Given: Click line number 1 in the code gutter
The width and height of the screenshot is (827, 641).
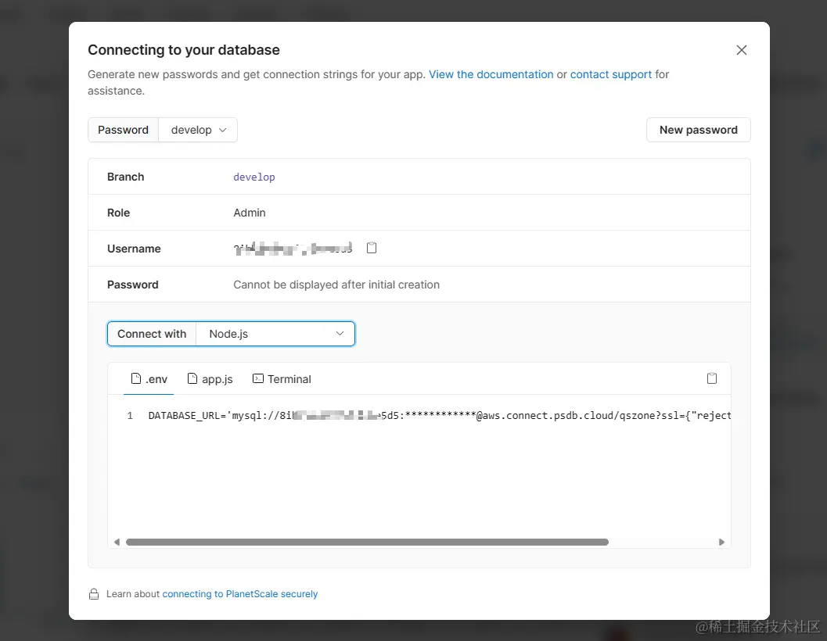Looking at the screenshot, I should (x=130, y=416).
